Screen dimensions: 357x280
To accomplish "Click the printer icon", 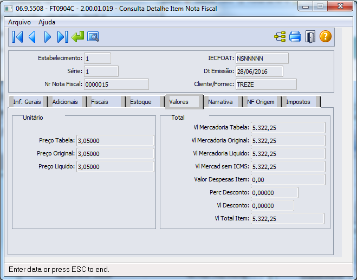I will tap(295, 37).
